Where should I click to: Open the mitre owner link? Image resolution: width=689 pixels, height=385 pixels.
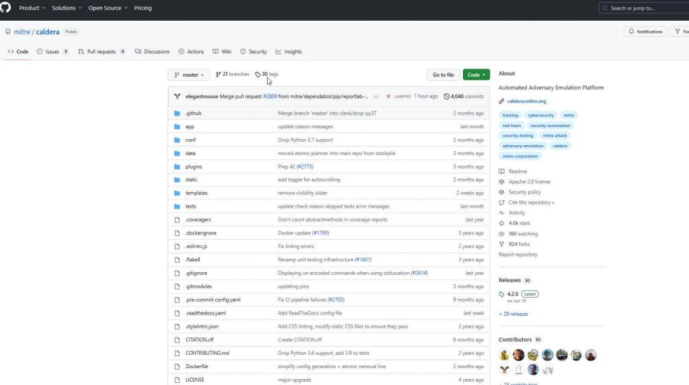click(22, 32)
